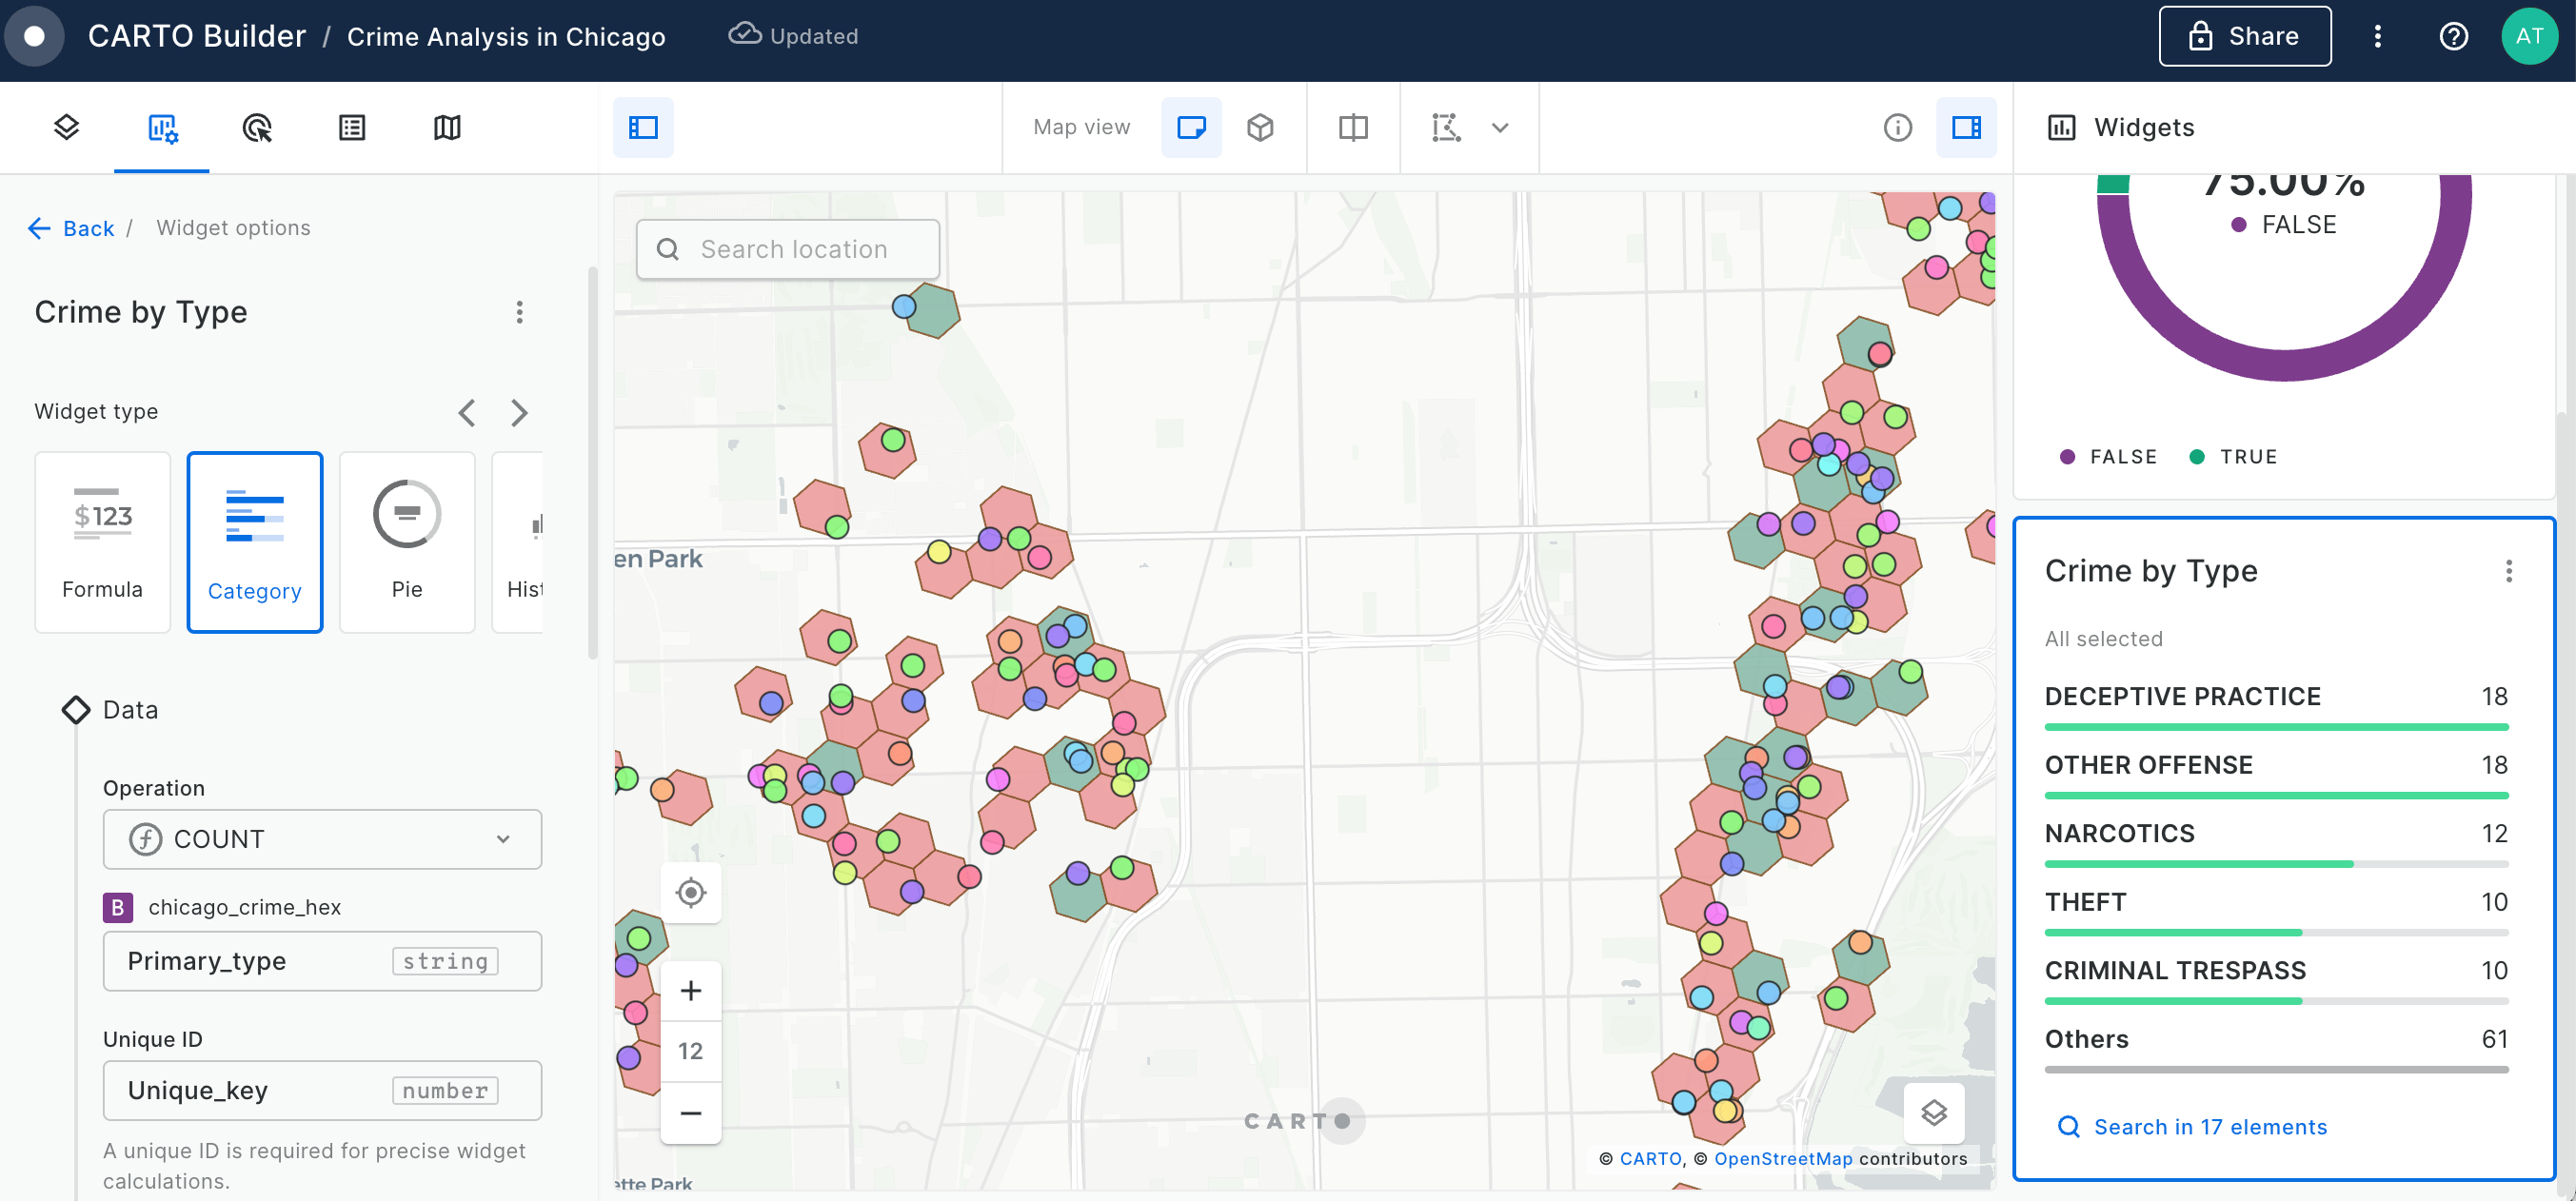Click Search in 17 elements
This screenshot has height=1201, width=2576.
point(2192,1127)
